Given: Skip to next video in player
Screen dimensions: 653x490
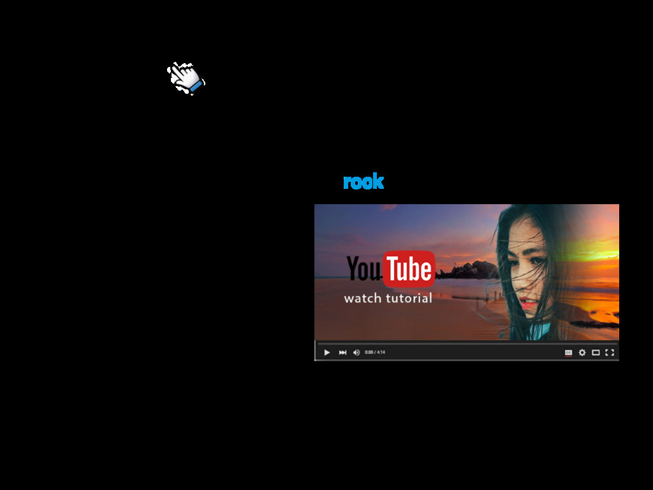Looking at the screenshot, I should (342, 352).
